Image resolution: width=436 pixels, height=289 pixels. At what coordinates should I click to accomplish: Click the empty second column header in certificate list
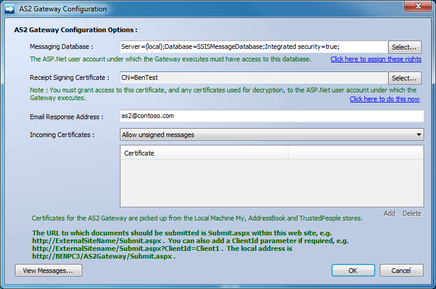(x=355, y=153)
